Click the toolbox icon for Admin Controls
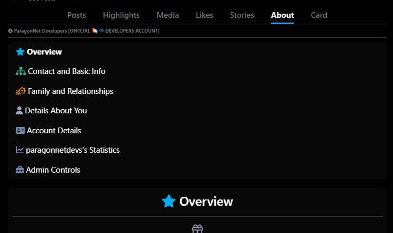The height and width of the screenshot is (233, 393). pos(20,170)
